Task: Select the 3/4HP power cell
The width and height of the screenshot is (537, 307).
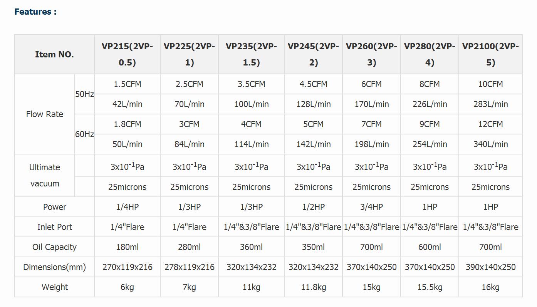Action: point(371,207)
